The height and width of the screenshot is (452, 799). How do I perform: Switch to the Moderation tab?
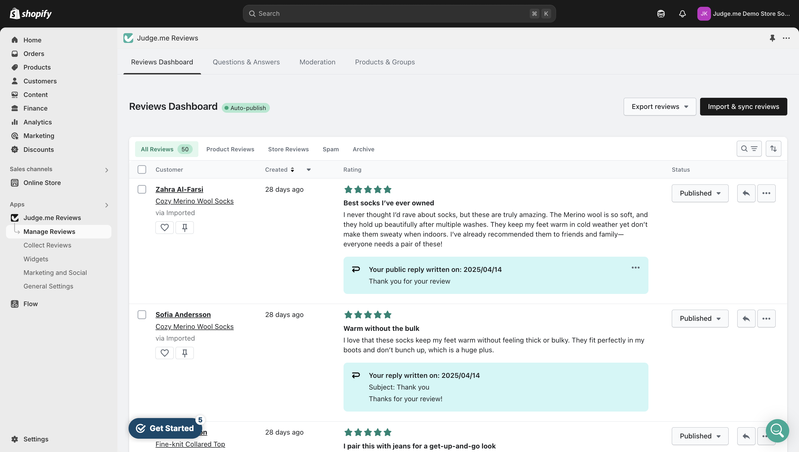click(317, 62)
